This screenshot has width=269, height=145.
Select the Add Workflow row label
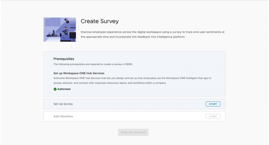[63, 116]
